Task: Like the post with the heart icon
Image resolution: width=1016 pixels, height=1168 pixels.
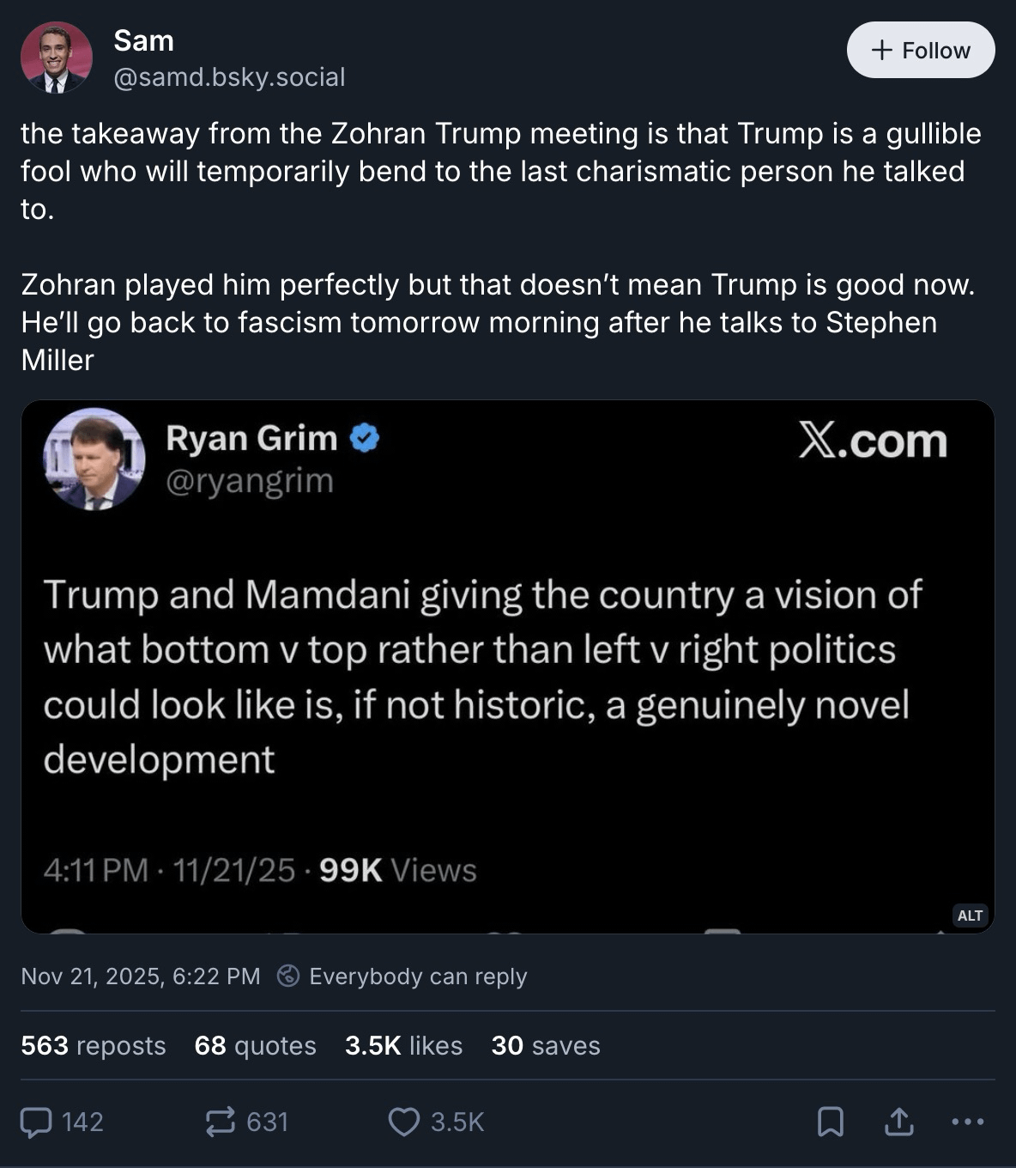Action: [404, 1122]
